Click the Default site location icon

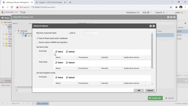[19, 31]
